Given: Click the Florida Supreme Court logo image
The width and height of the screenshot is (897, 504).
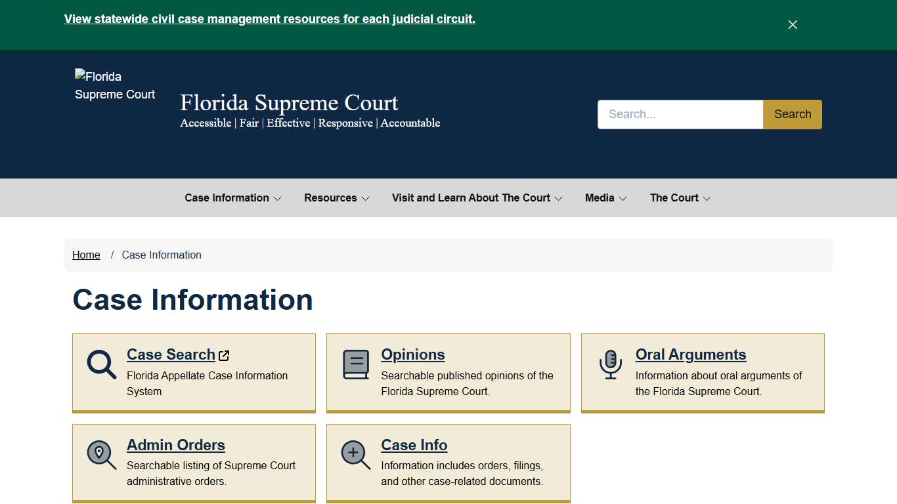Looking at the screenshot, I should (x=115, y=85).
